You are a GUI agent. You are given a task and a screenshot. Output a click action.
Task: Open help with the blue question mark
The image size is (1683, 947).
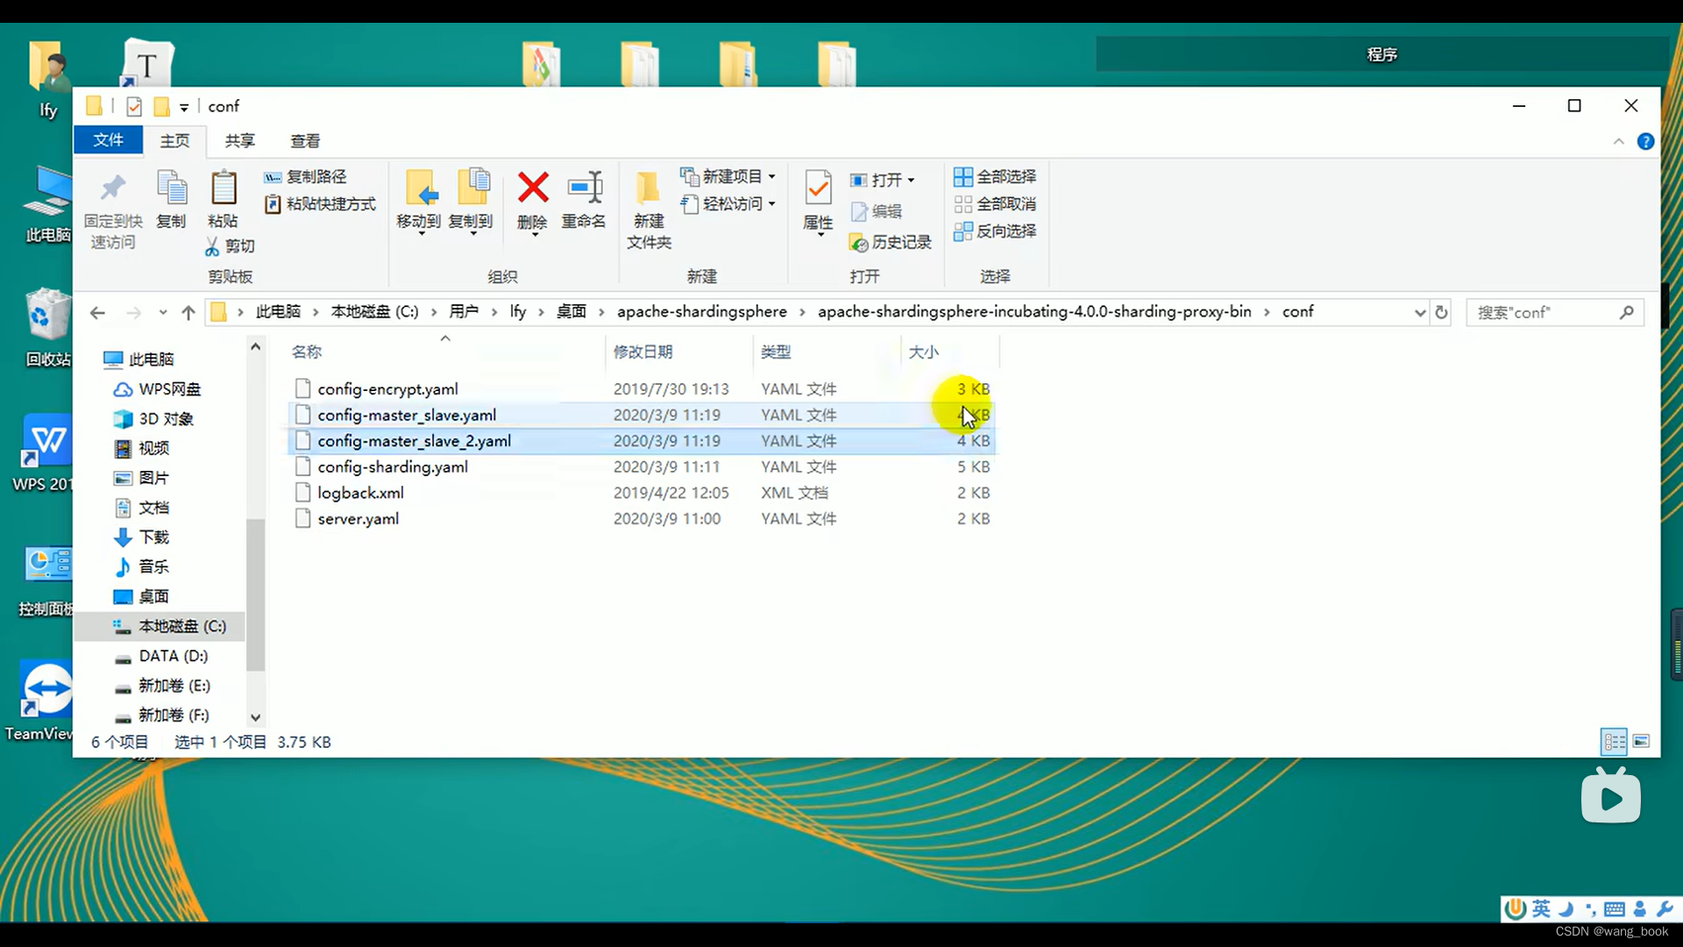coord(1645,141)
